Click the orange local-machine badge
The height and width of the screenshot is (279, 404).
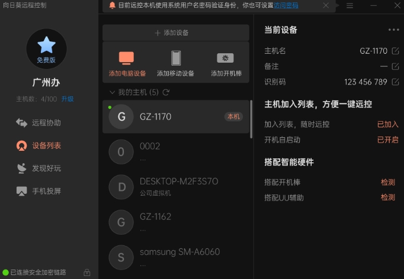[x=233, y=117]
